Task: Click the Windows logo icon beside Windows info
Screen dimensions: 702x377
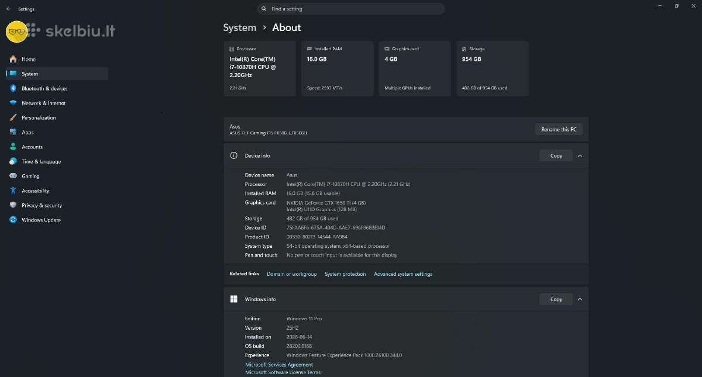Action: point(234,299)
